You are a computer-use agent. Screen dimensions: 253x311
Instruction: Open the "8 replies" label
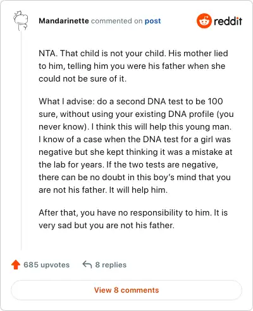point(111,265)
